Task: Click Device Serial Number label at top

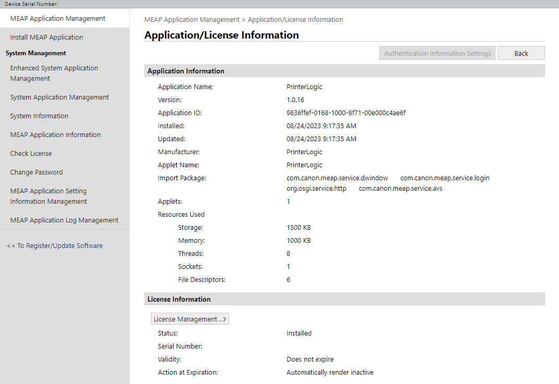Action: tap(31, 4)
